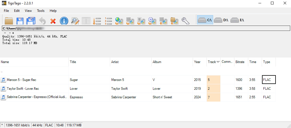The width and height of the screenshot is (291, 128).
Task: Open the File menu
Action: pos(6,11)
